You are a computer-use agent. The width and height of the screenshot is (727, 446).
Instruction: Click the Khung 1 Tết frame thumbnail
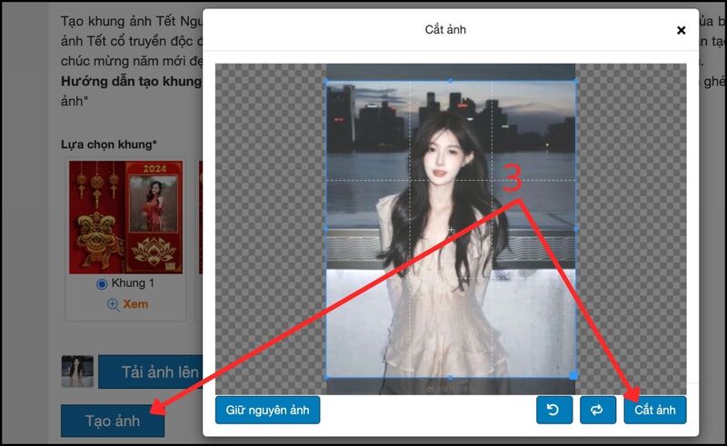pos(125,217)
